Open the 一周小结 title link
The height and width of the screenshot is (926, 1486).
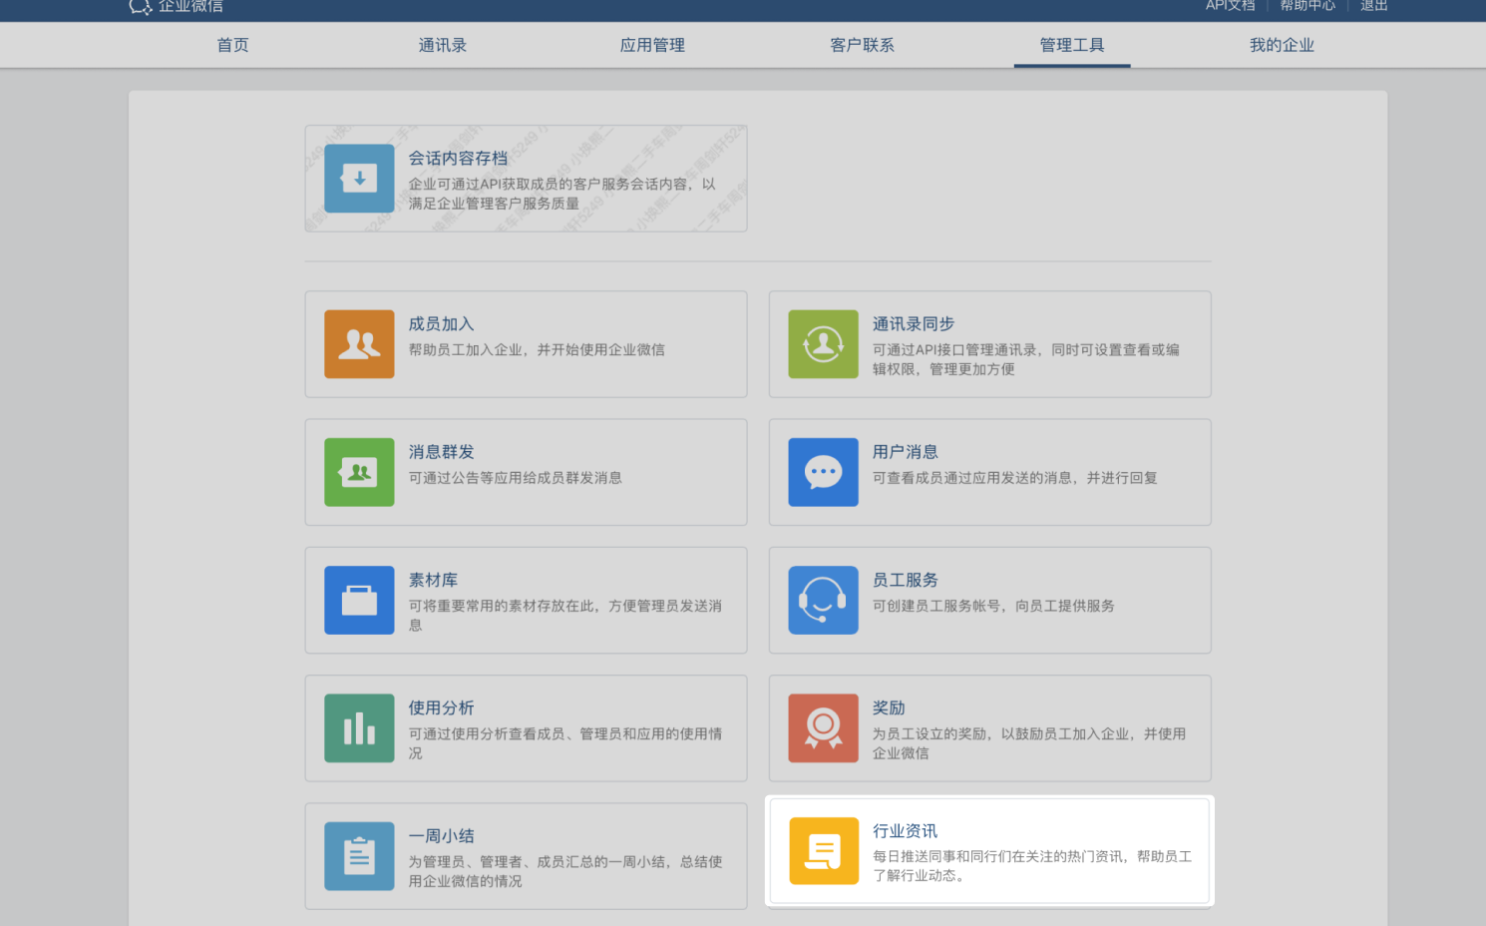pos(441,835)
